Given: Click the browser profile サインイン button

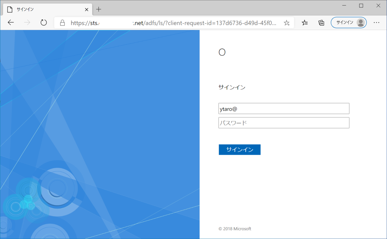Looking at the screenshot, I should coord(349,23).
